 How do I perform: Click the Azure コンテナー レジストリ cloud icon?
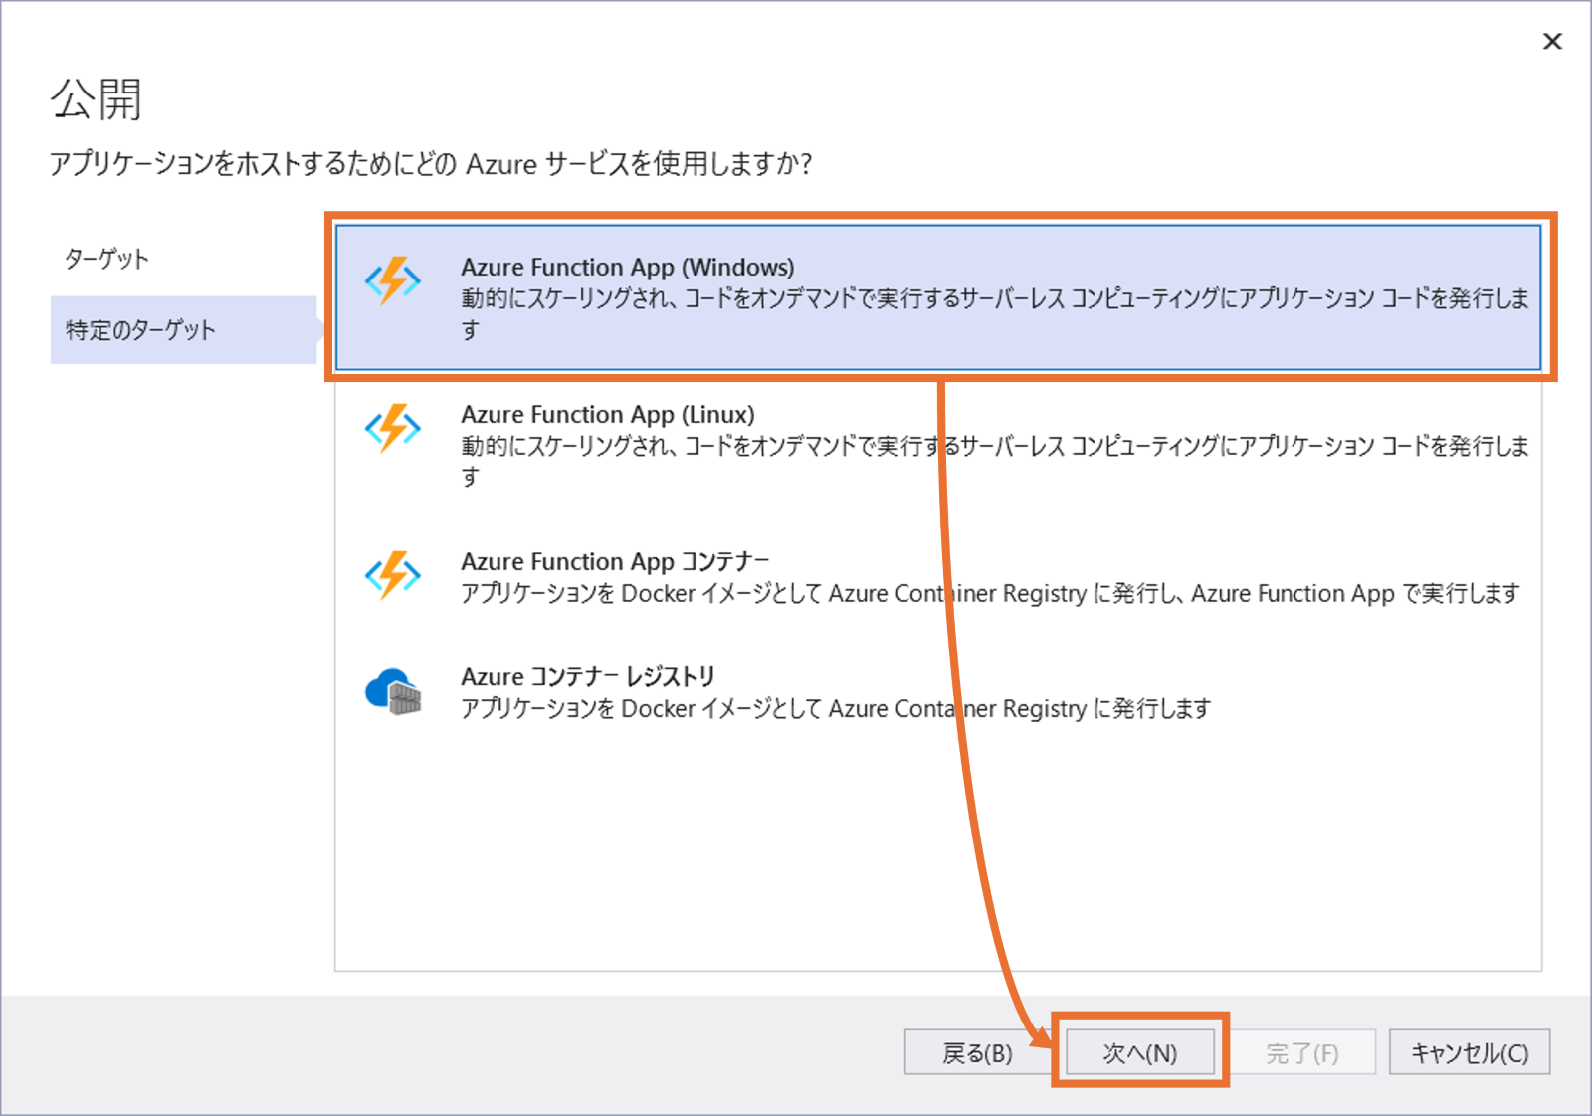(x=393, y=691)
